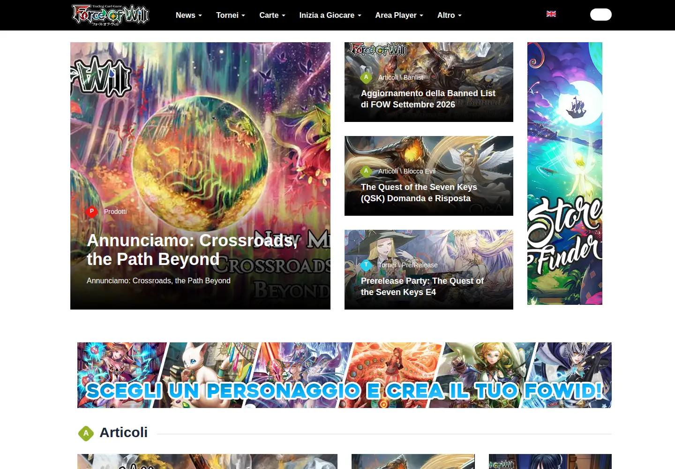Switch language via the UK flag icon

pos(551,14)
